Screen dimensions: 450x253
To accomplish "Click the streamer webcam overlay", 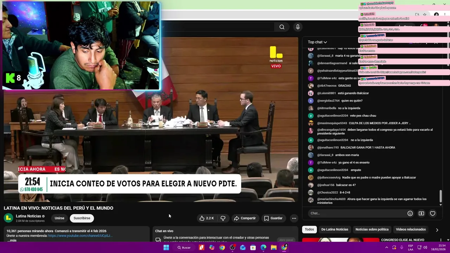I will pyautogui.click(x=81, y=46).
